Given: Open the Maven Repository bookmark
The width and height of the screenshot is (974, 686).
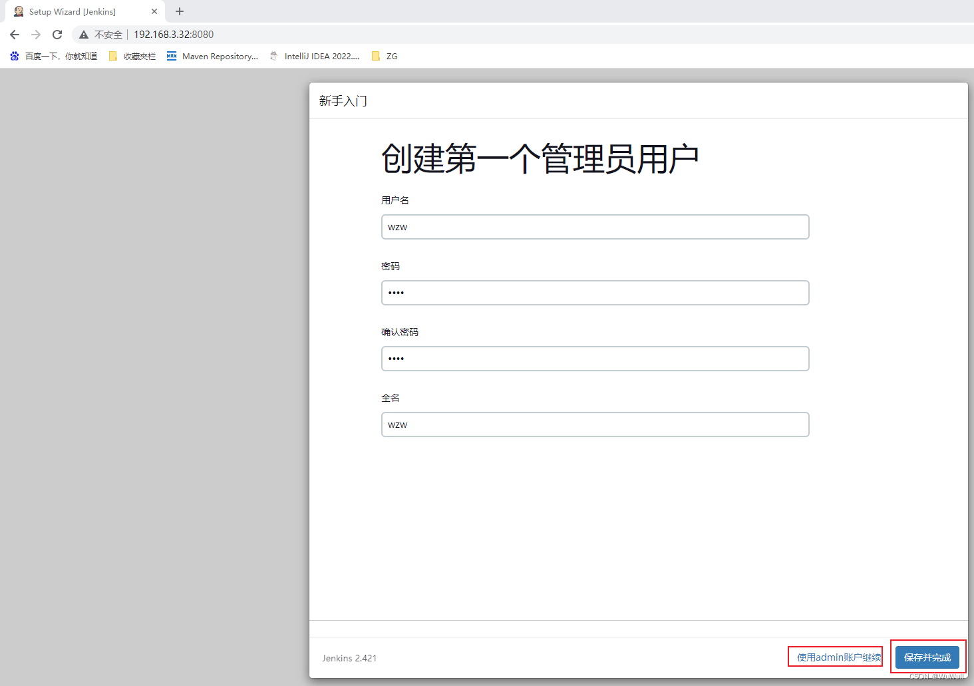Looking at the screenshot, I should (x=212, y=57).
